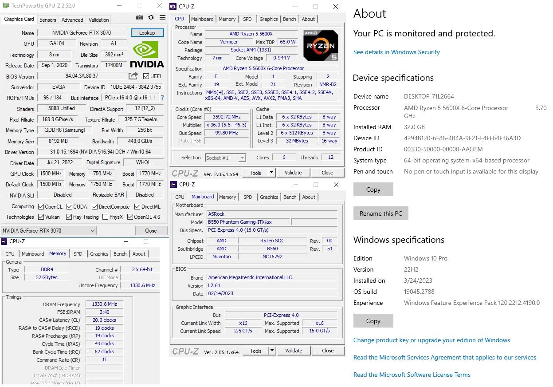
Task: Take GPU-Z screenshot with camera icon
Action: click(x=140, y=18)
